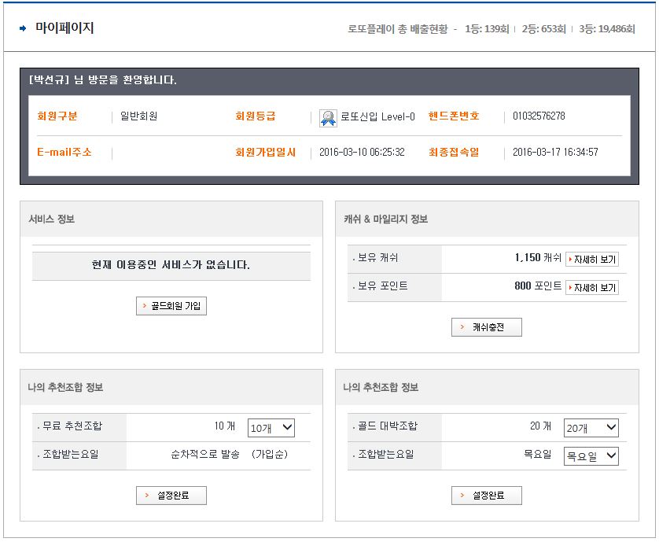Click the blue arrow icon beside 마이페이지
Image resolution: width=659 pixels, height=553 pixels.
pos(23,28)
